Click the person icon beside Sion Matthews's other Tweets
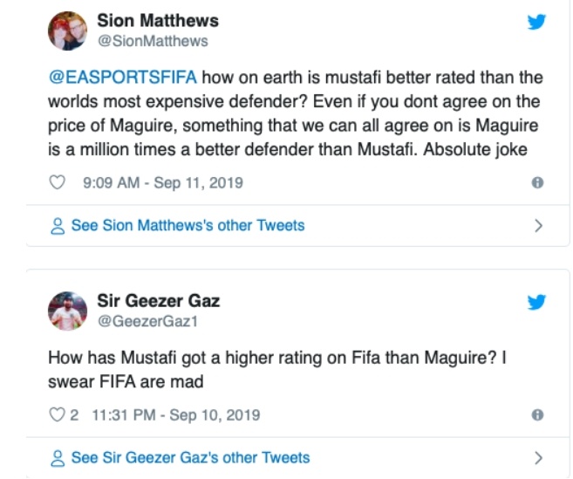The height and width of the screenshot is (479, 573). tap(58, 226)
